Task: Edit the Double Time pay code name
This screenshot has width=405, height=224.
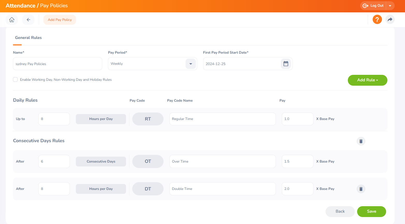Action: click(223, 189)
